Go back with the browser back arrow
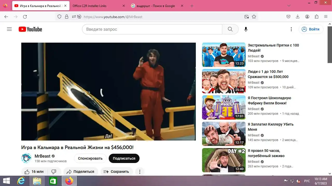The image size is (332, 186). (x=6, y=17)
